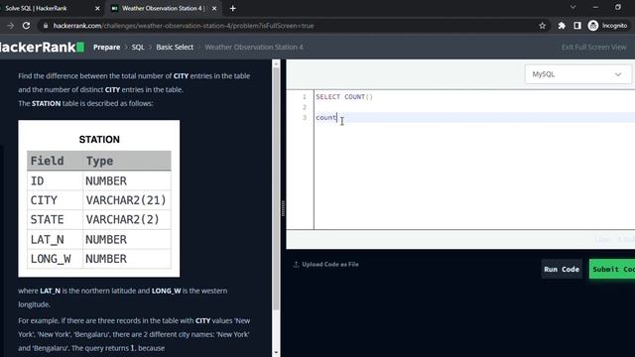Click the HackerRank logo
Image resolution: width=635 pixels, height=357 pixels.
click(x=42, y=47)
